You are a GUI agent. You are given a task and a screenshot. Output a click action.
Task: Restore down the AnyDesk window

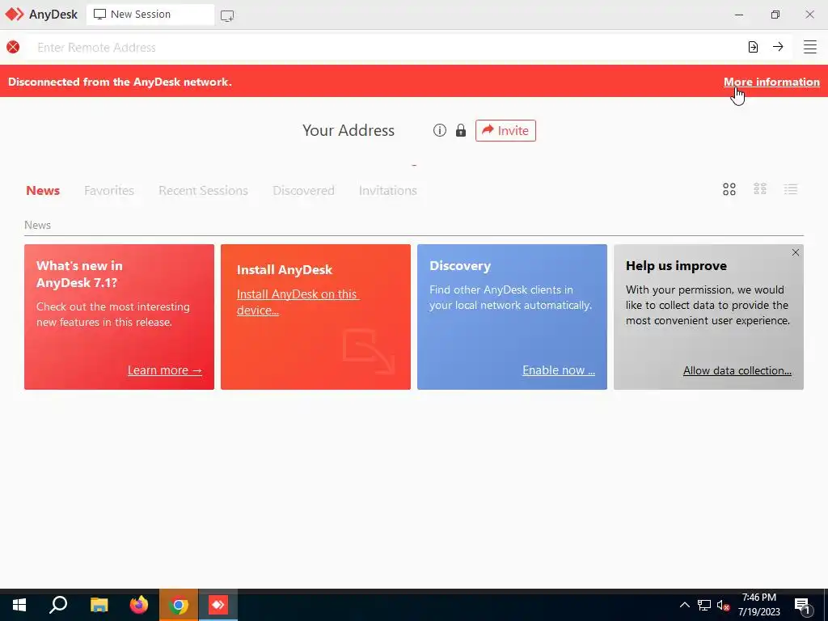[x=775, y=15]
